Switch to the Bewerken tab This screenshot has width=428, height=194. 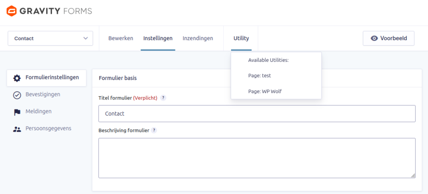pos(121,39)
